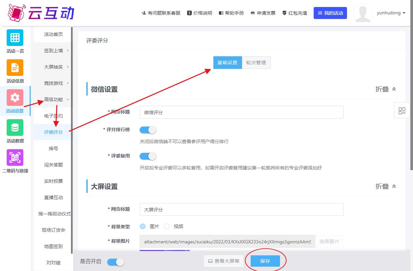Screen dimensions: 413x271
Task: Open the 二维码与链接 QR icon
Action: tap(15, 157)
